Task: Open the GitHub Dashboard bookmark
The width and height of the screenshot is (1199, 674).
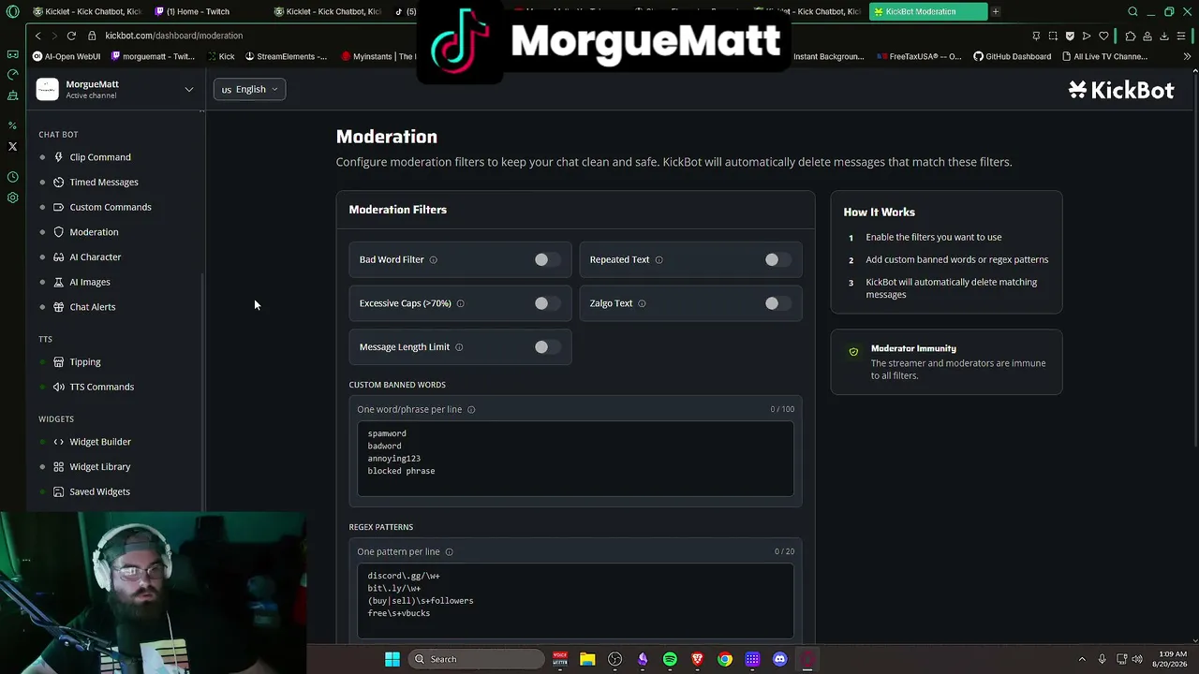Action: pyautogui.click(x=1013, y=56)
